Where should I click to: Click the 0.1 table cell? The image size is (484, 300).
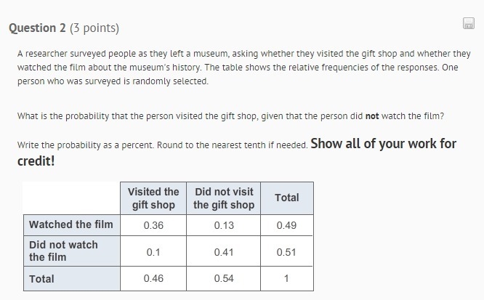[153, 252]
